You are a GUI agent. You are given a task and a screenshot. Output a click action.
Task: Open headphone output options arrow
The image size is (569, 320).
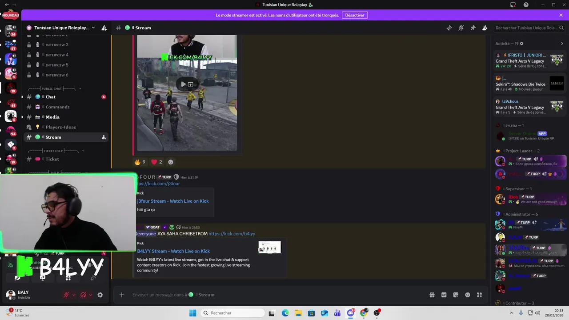[91, 295]
